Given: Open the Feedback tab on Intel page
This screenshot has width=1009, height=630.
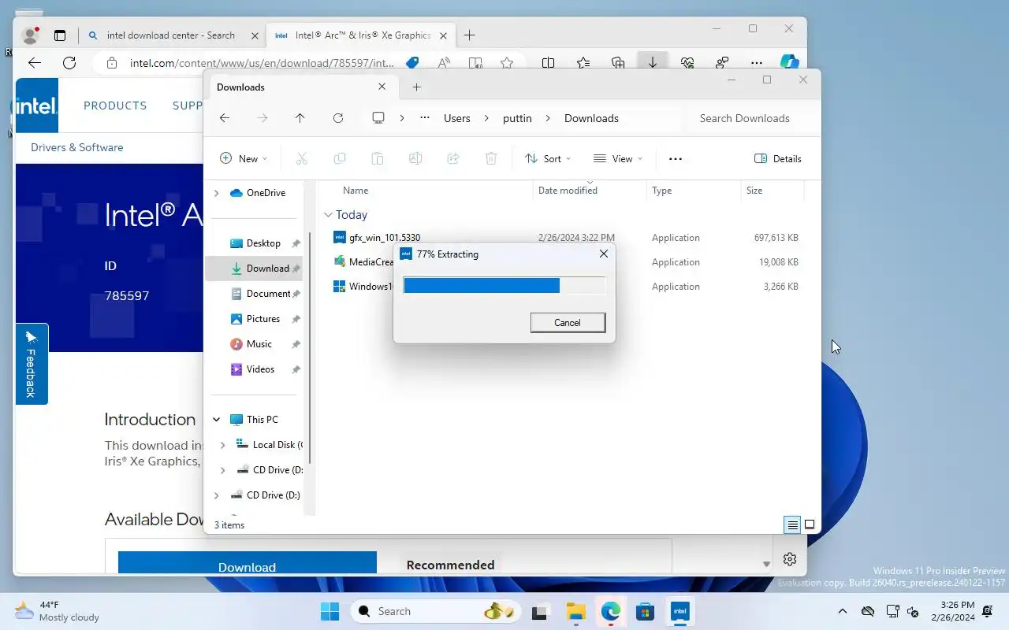Looking at the screenshot, I should click(32, 364).
